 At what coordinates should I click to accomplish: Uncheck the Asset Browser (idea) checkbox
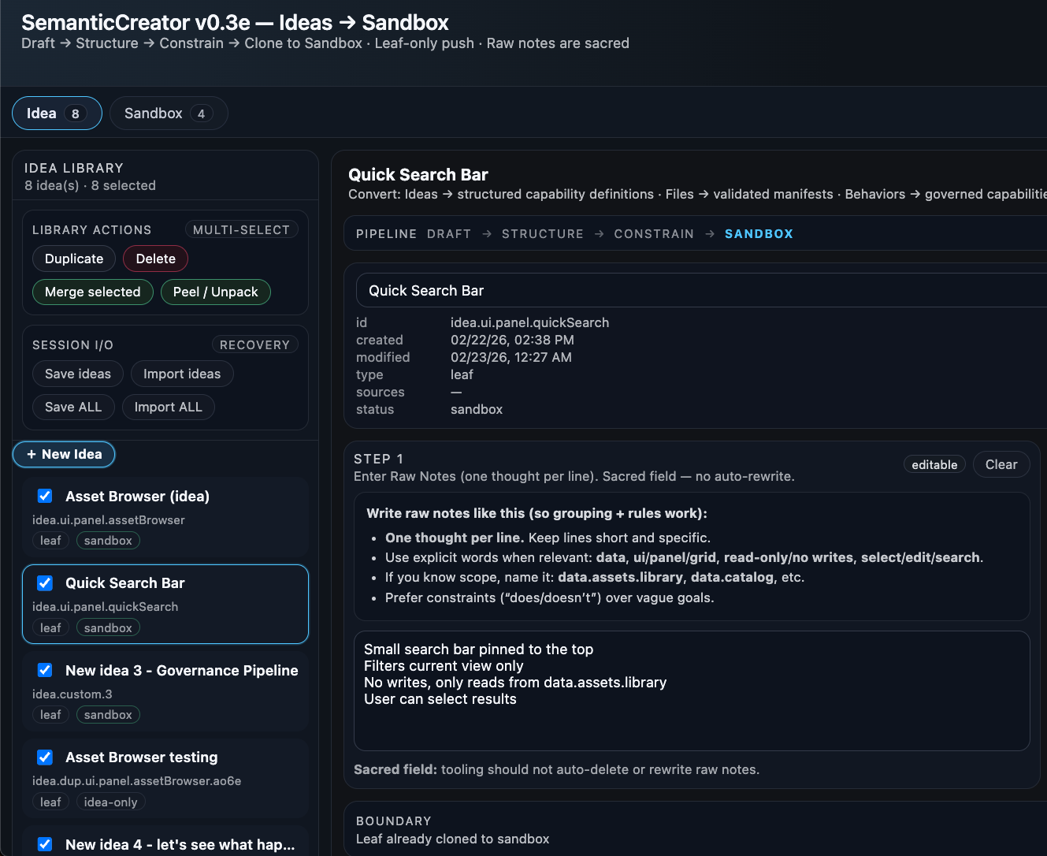click(x=45, y=496)
